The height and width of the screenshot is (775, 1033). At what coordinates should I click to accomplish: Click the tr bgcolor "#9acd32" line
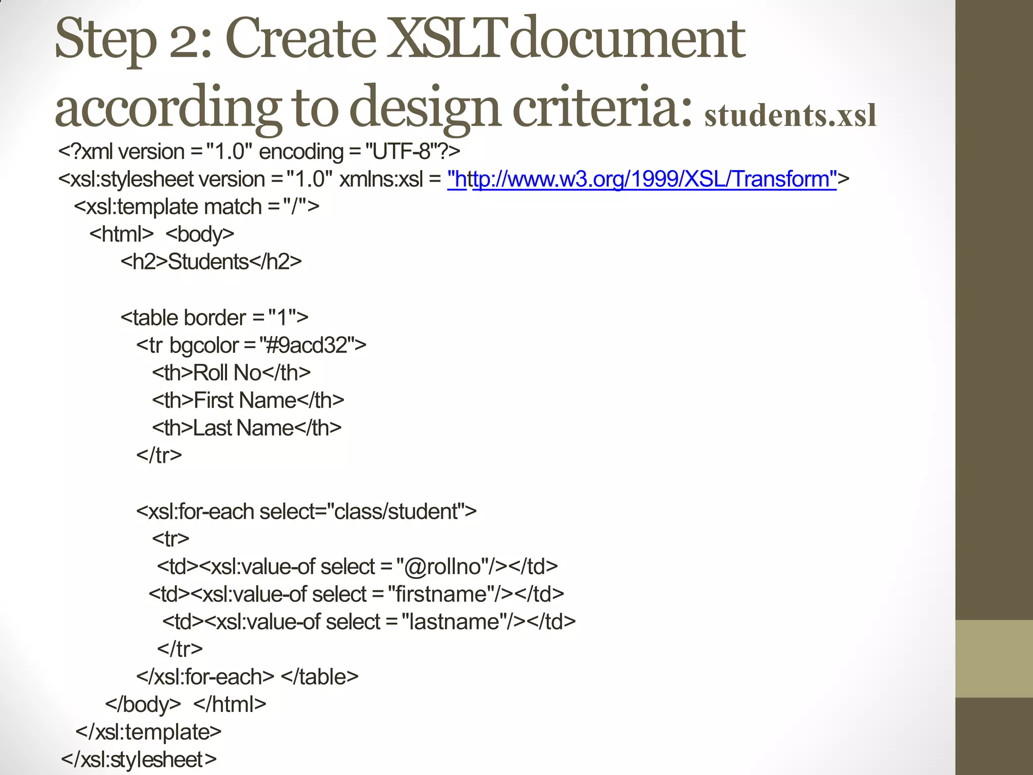(x=251, y=346)
